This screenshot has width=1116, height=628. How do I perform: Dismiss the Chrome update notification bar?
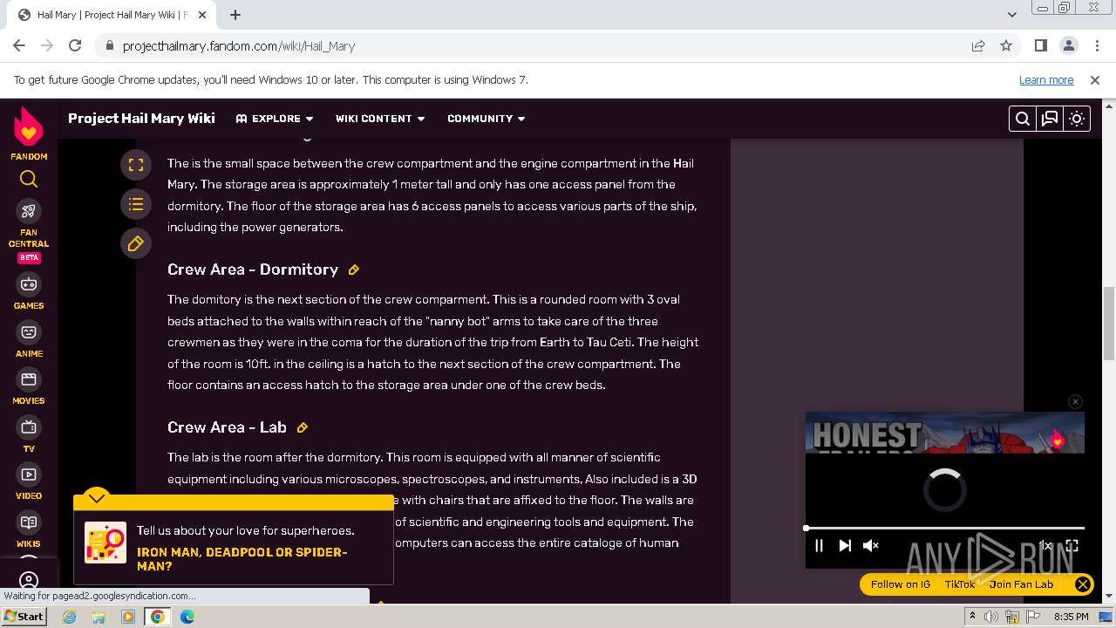[x=1095, y=80]
